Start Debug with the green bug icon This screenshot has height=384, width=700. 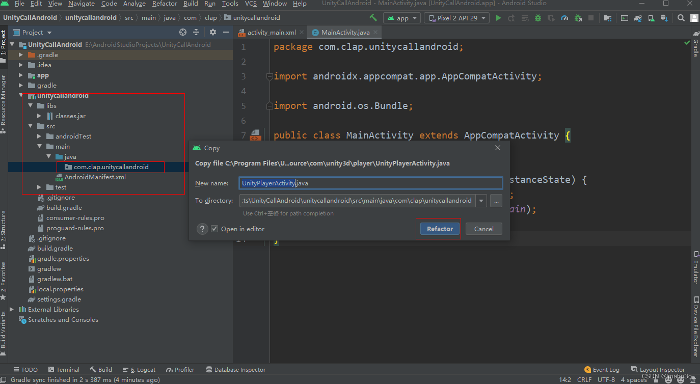point(538,18)
